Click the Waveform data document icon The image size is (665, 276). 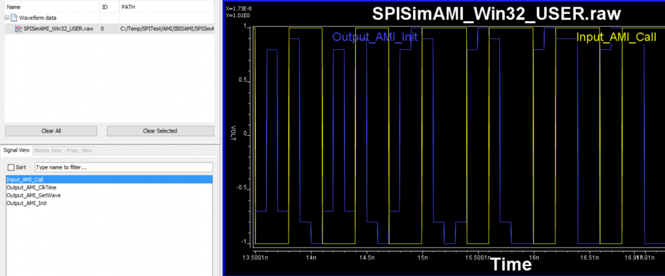click(13, 19)
